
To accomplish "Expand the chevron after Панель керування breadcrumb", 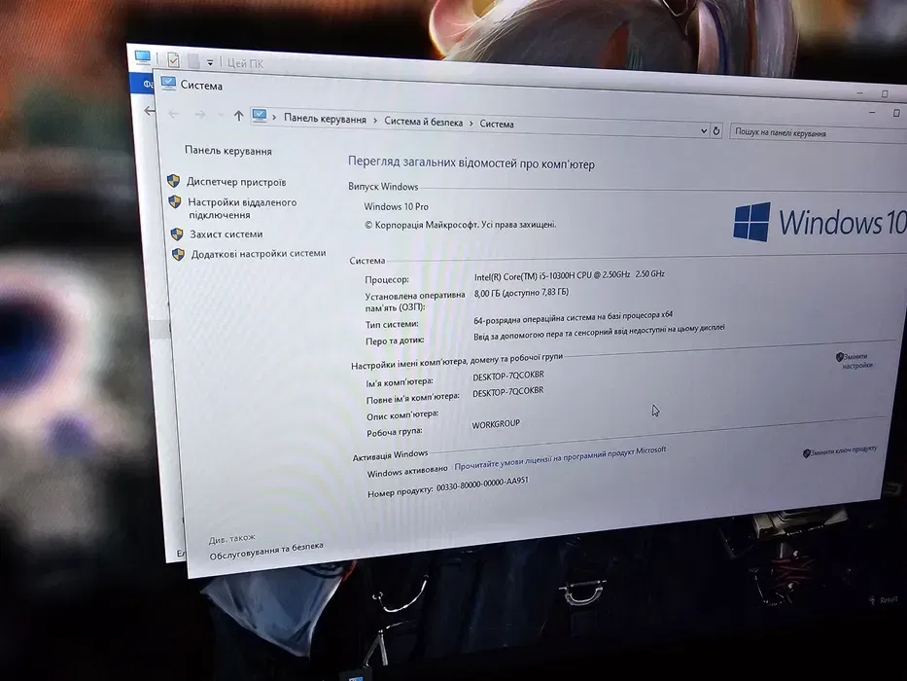I will point(375,121).
